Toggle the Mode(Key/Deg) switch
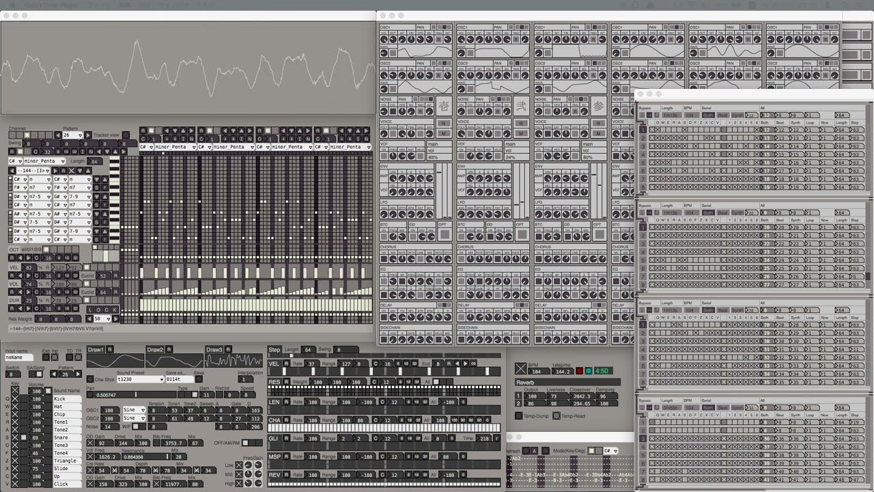The height and width of the screenshot is (492, 874). [595, 451]
